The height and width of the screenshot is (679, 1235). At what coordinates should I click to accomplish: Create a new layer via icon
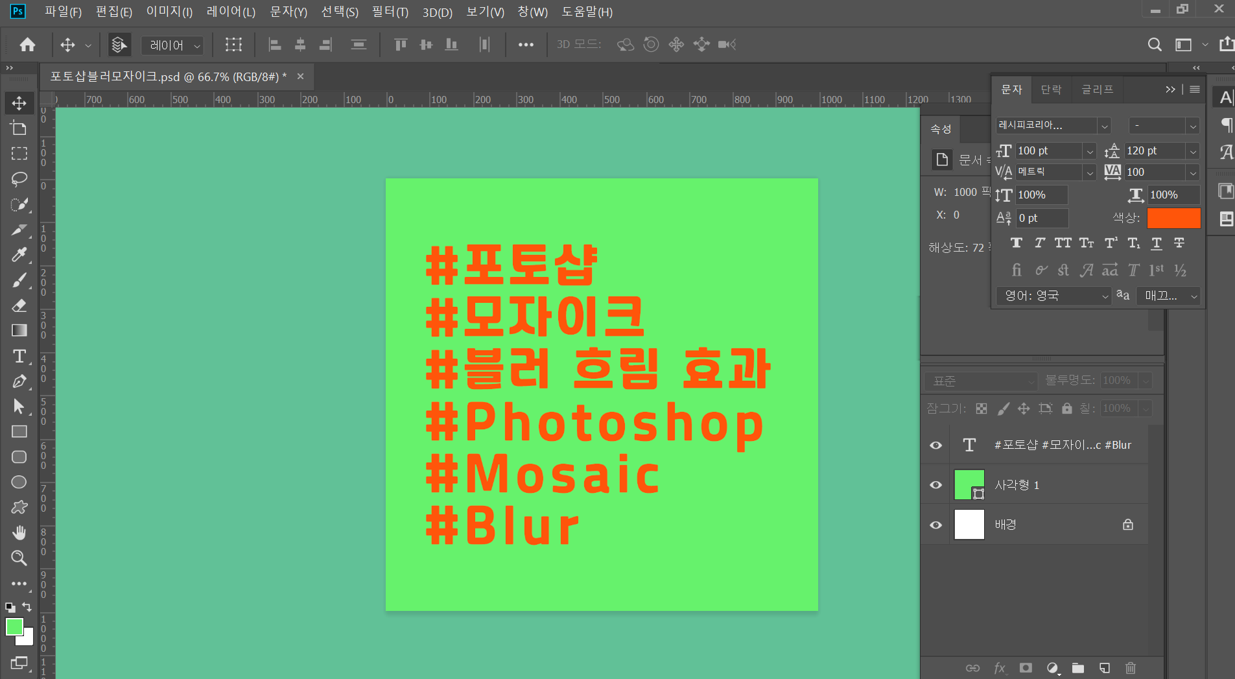(x=1105, y=668)
